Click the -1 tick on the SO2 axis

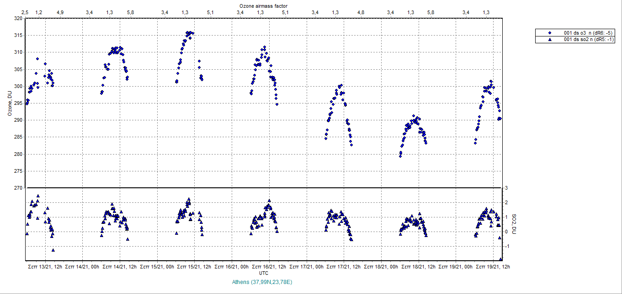(507, 246)
